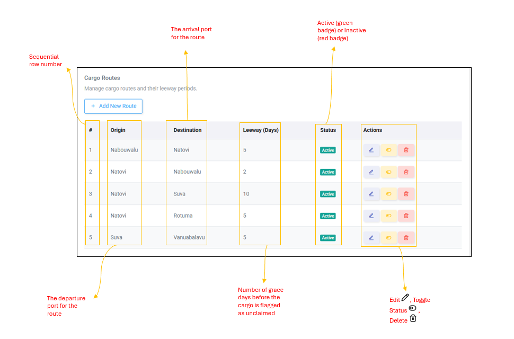Toggle status of Natovi to Suva route
Screen dimensions: 514x339
coord(389,194)
